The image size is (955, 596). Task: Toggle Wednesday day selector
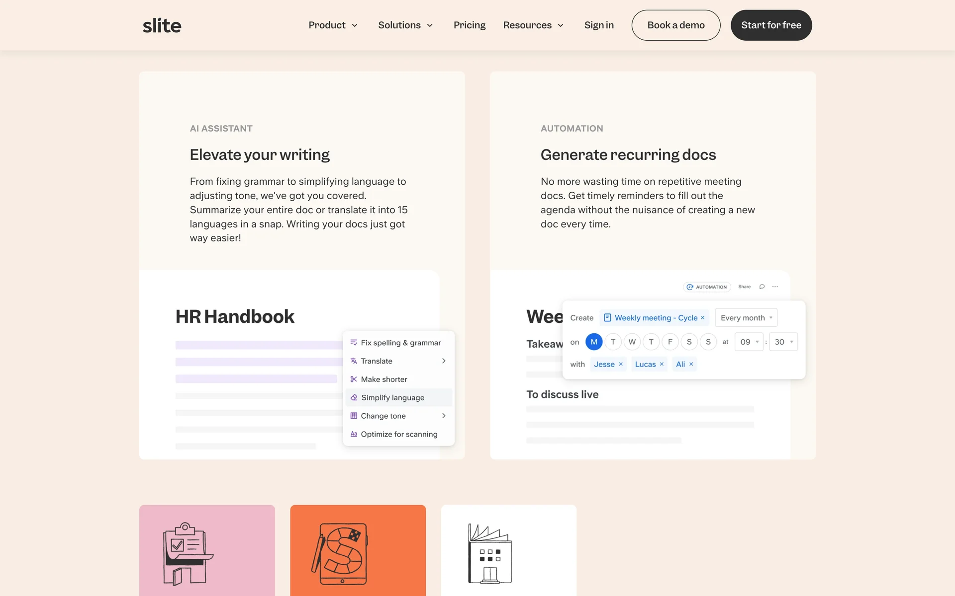[632, 342]
